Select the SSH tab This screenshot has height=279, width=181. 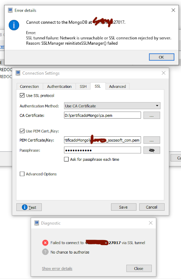(83, 86)
